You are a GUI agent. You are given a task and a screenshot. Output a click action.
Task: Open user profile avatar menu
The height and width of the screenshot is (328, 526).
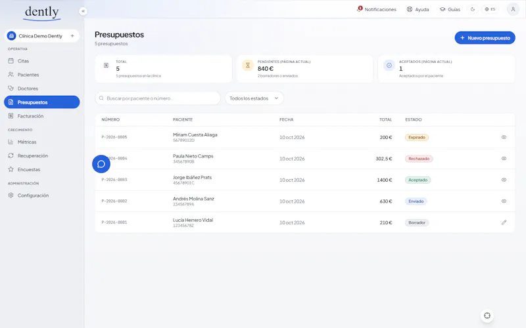pos(513,9)
